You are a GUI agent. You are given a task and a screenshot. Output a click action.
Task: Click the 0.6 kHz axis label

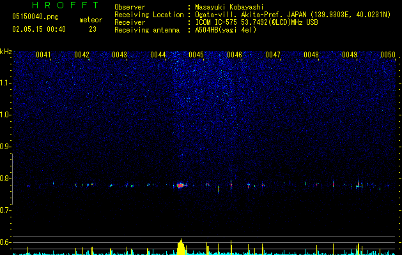(5, 242)
